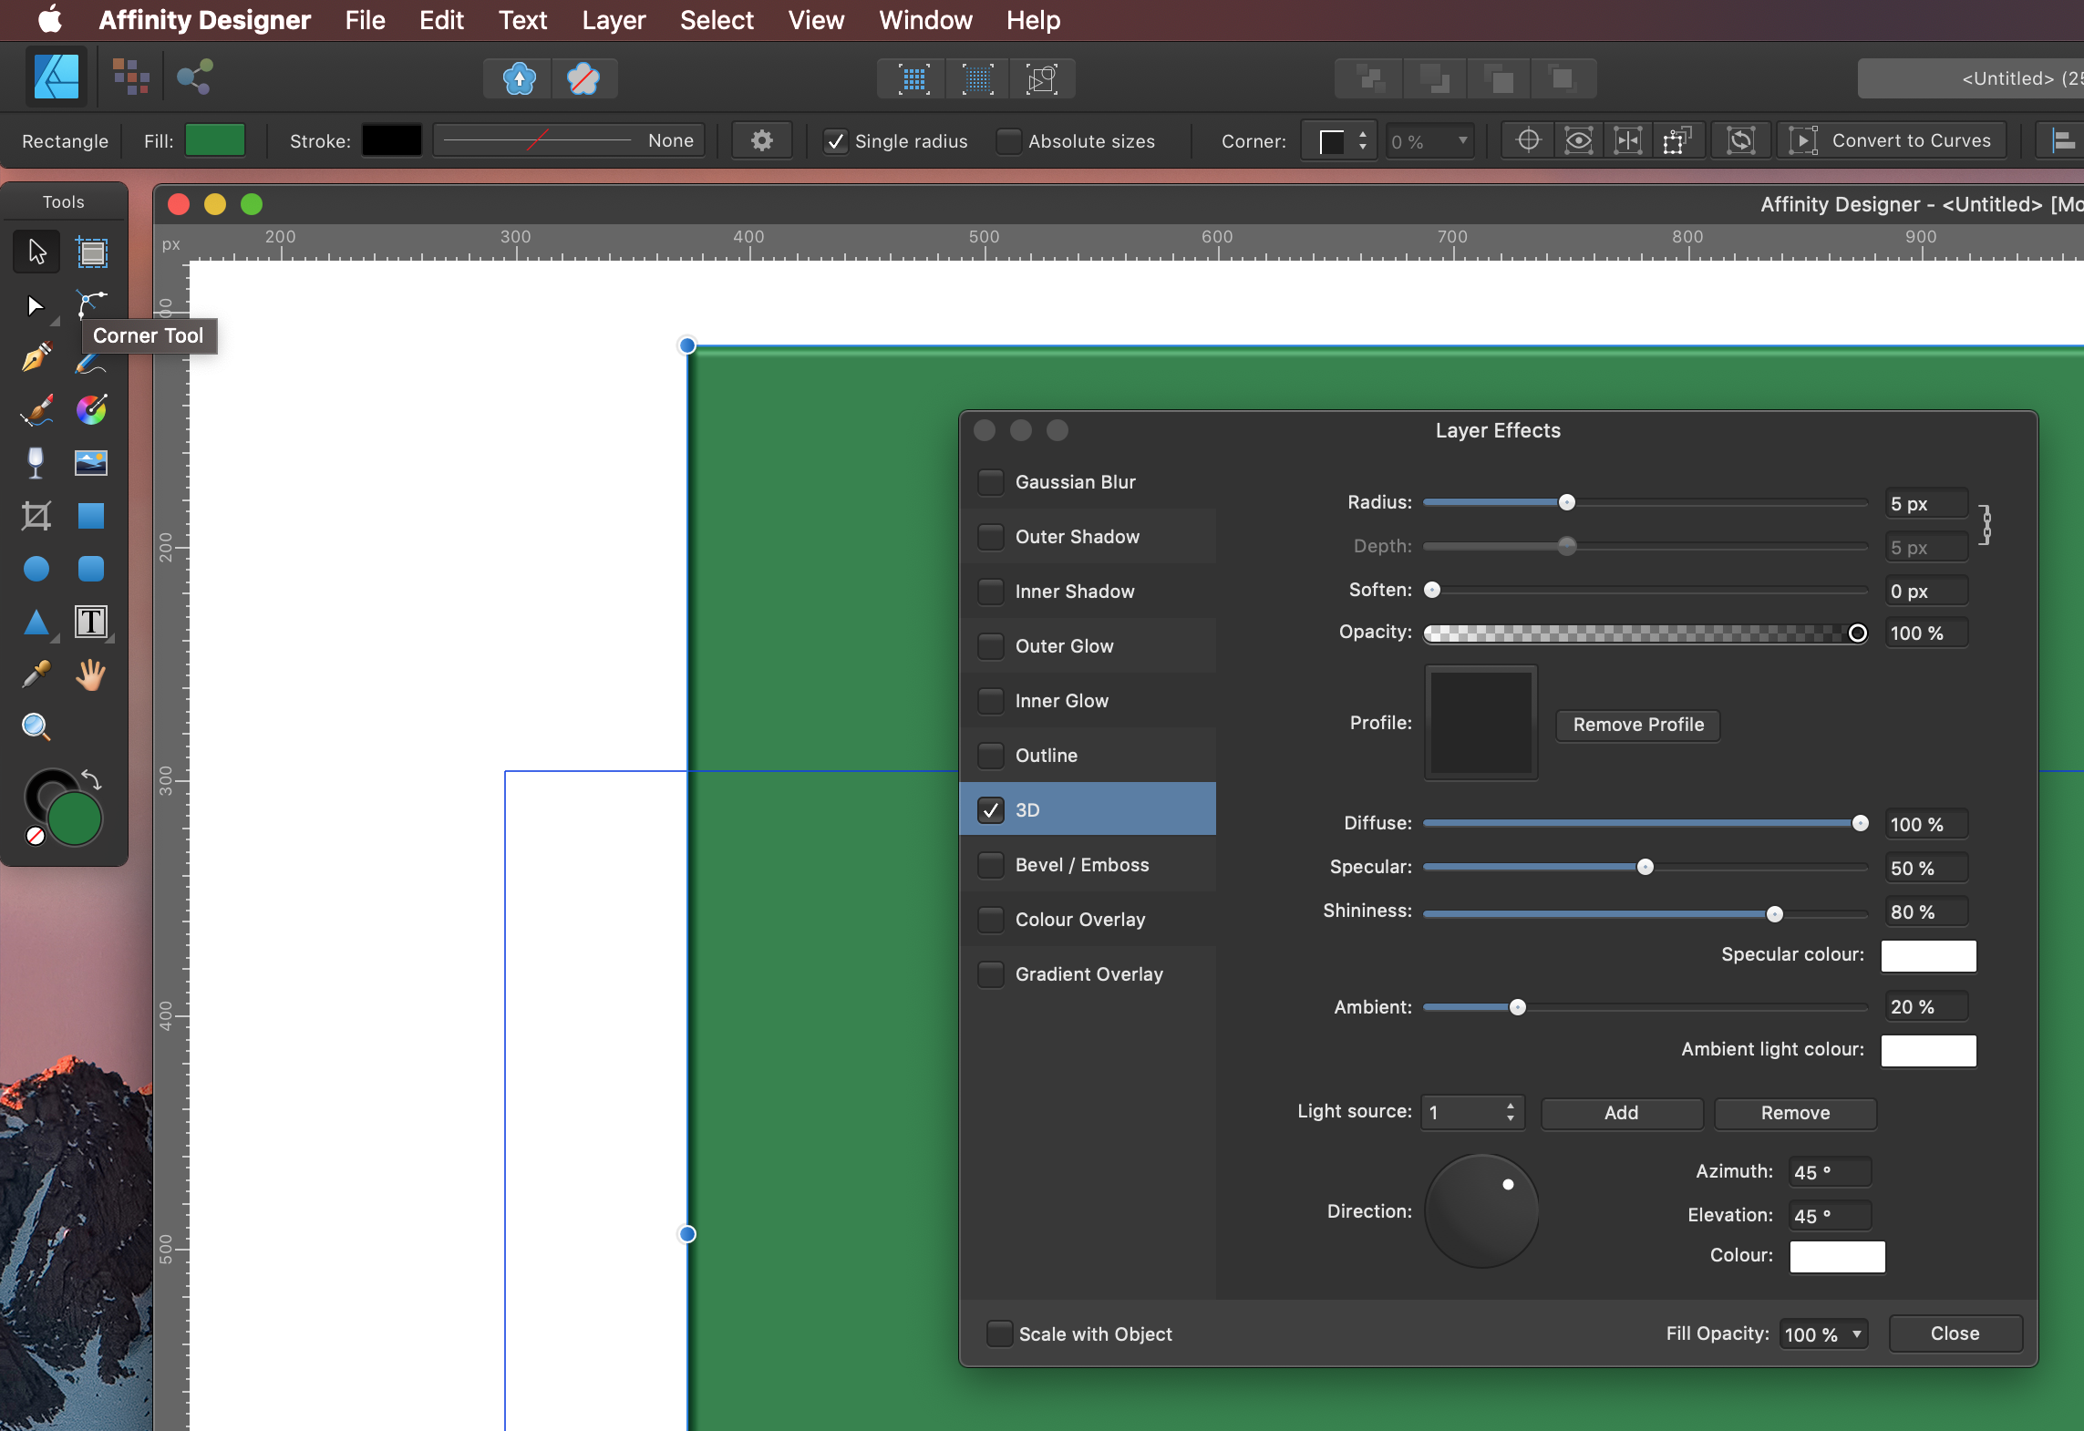Select the Pen tool
2084x1431 pixels.
[36, 357]
